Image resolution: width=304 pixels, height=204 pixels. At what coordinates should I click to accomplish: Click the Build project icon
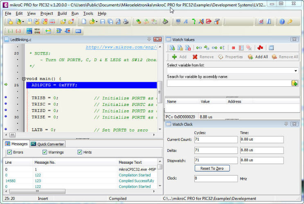coord(138,22)
